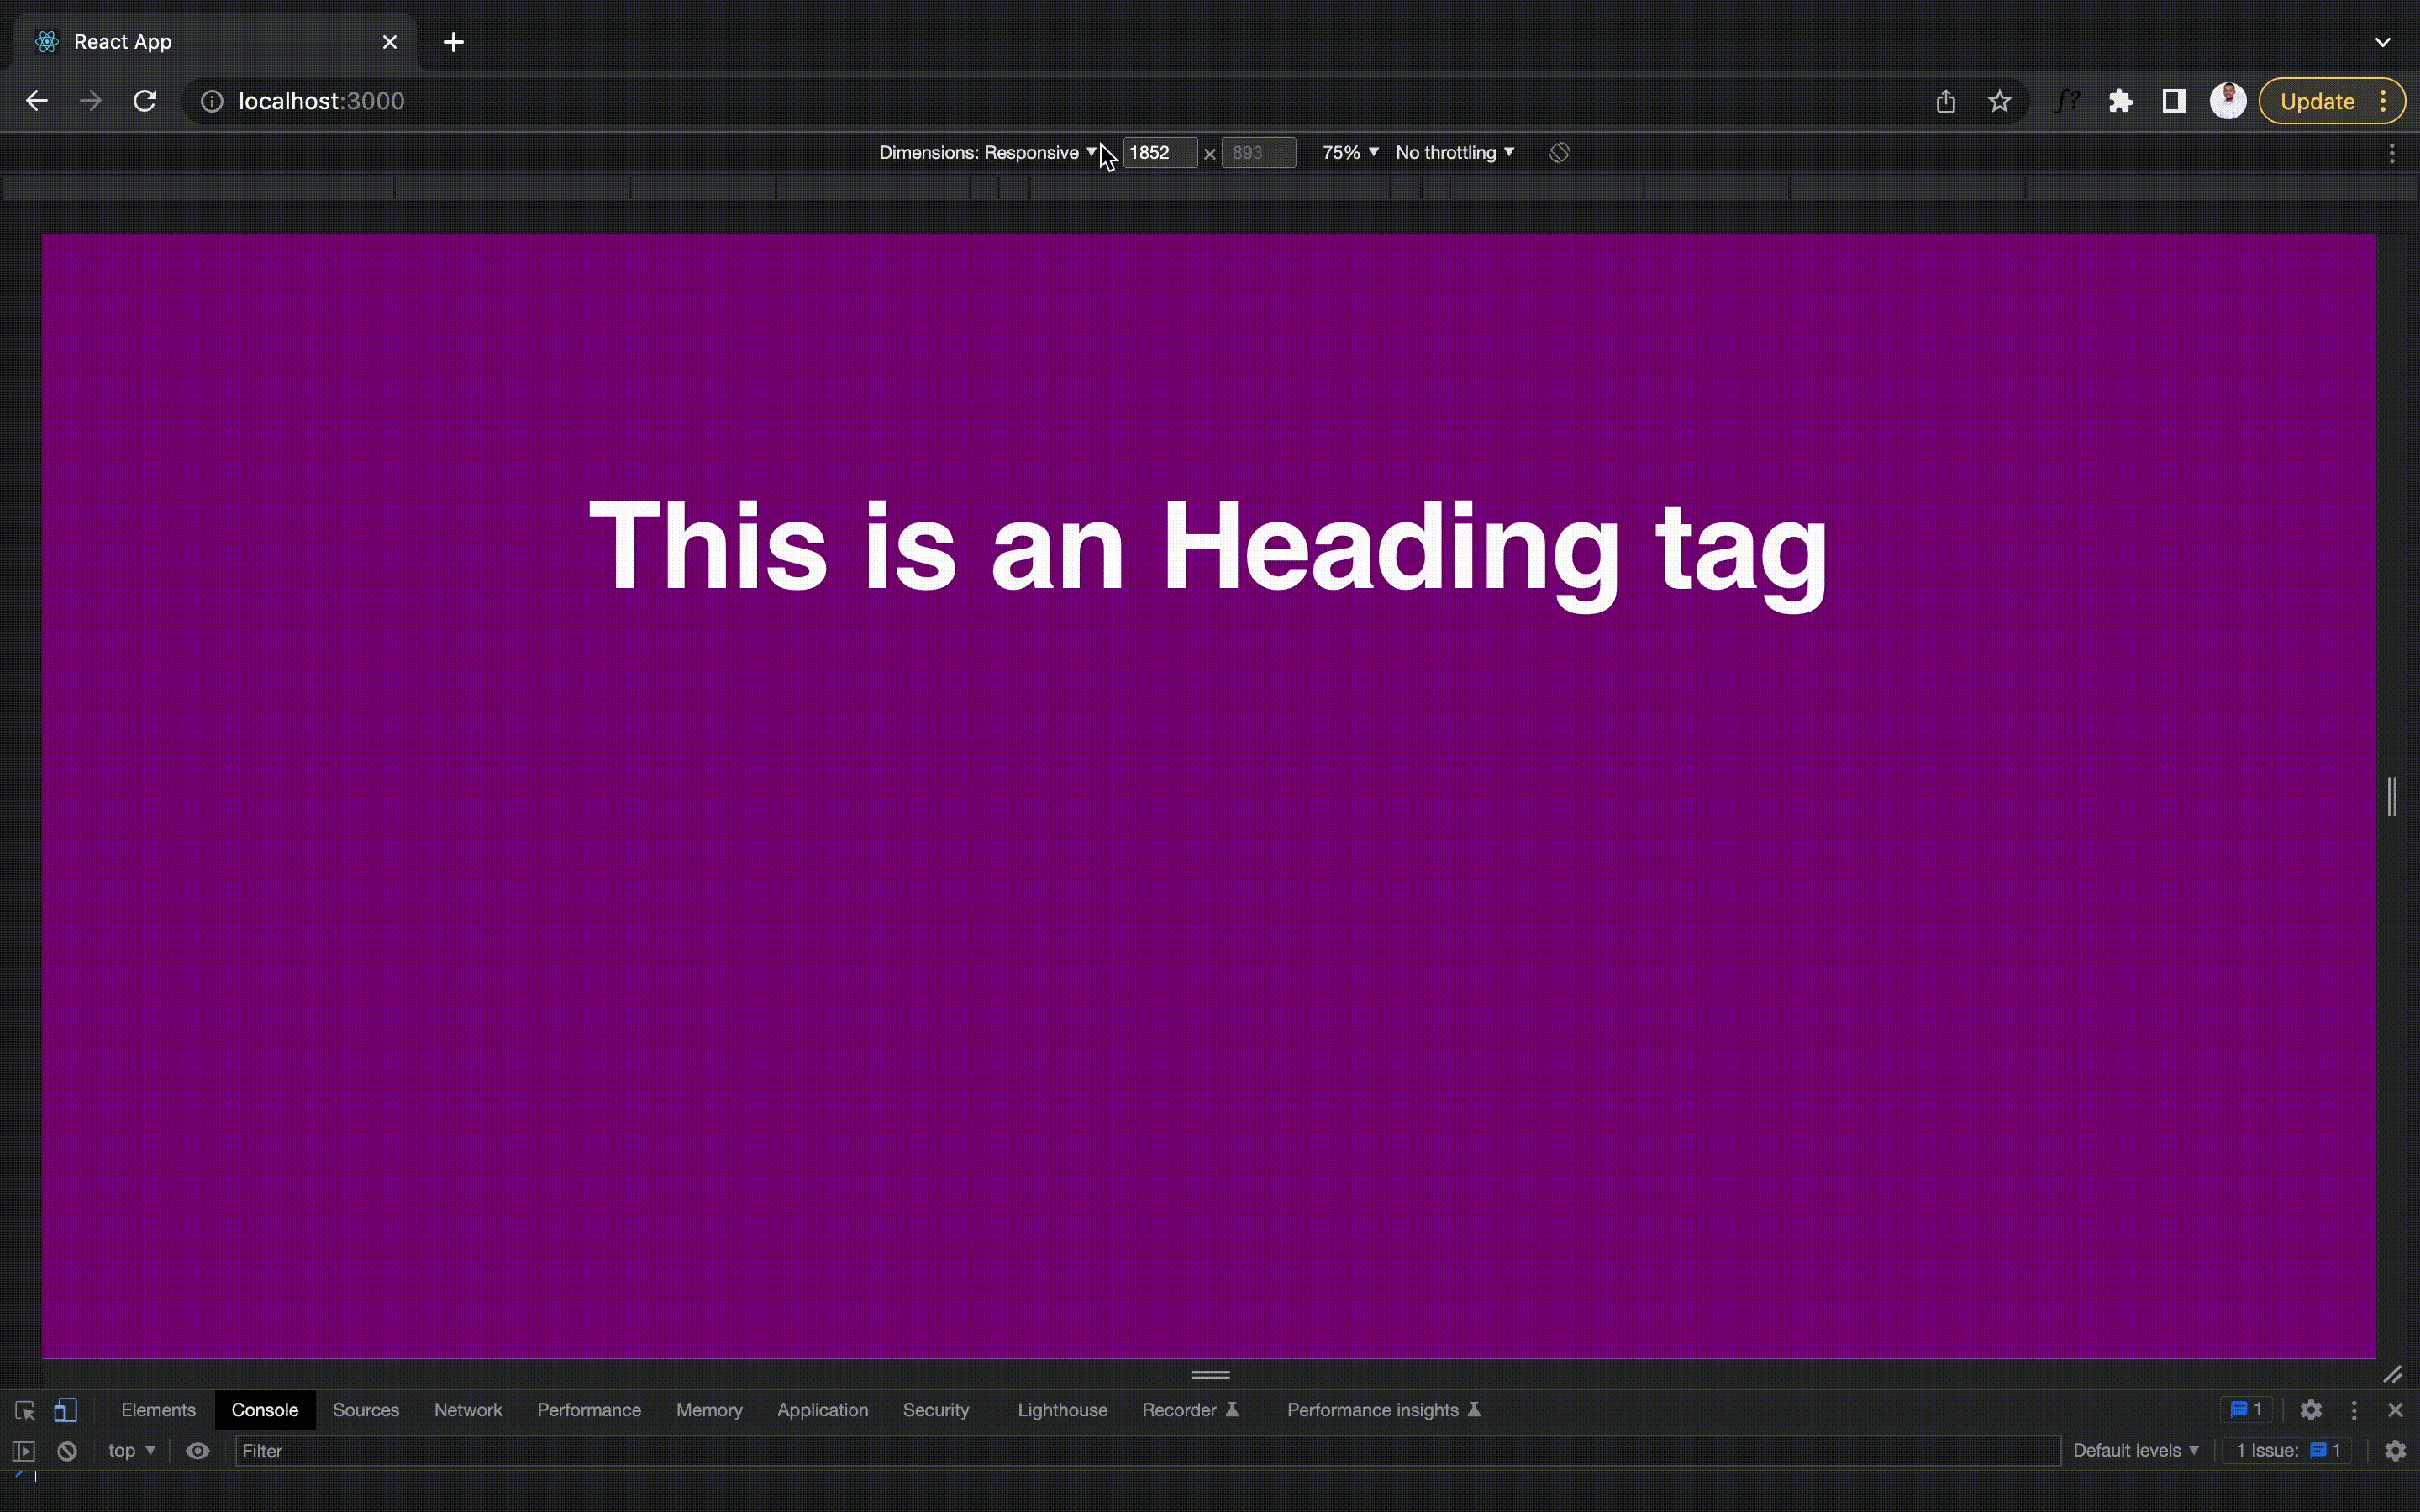Open the Dimensions: Responsive dropdown
This screenshot has width=2420, height=1512.
pos(985,152)
